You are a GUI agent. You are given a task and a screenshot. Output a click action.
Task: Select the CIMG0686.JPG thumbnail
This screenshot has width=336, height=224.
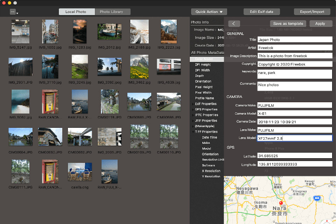click(169, 101)
